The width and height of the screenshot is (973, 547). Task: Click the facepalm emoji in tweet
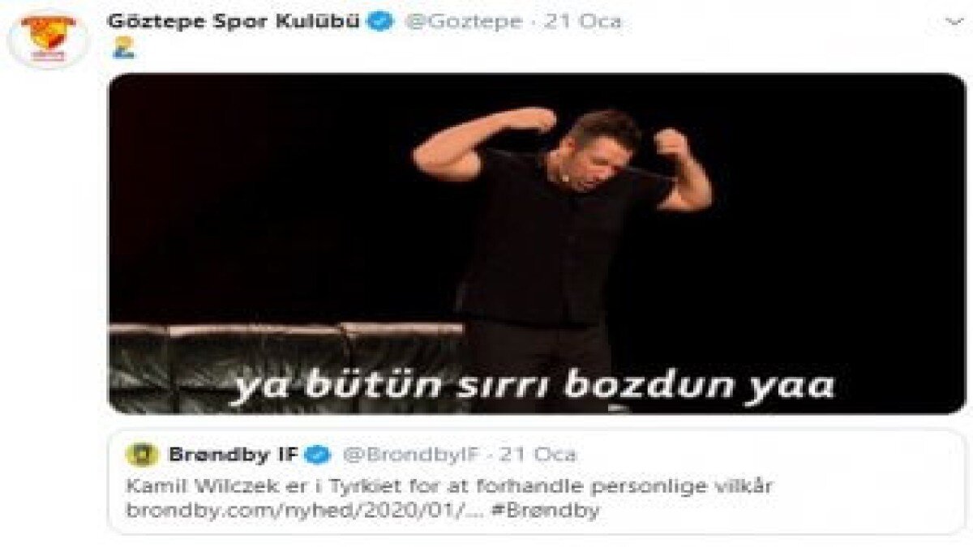pyautogui.click(x=123, y=48)
